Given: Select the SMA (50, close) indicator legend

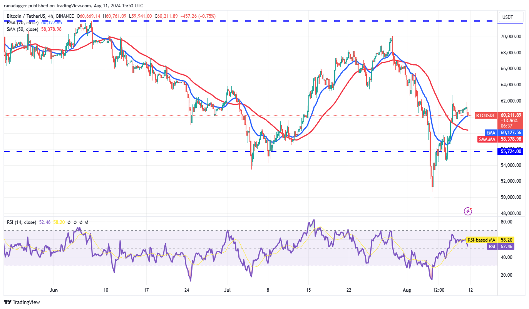Looking at the screenshot, I should coord(22,29).
